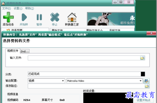Click the 分类 field showing 已经完成
This screenshot has height=103, width=157.
(84, 74)
